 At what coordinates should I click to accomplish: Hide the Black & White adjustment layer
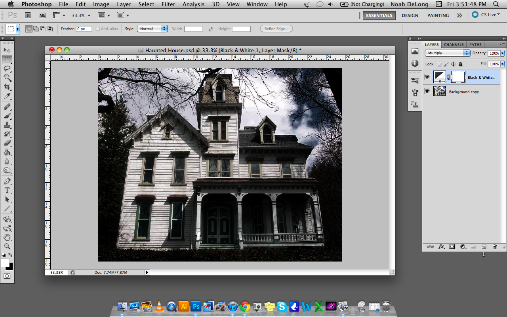click(427, 77)
